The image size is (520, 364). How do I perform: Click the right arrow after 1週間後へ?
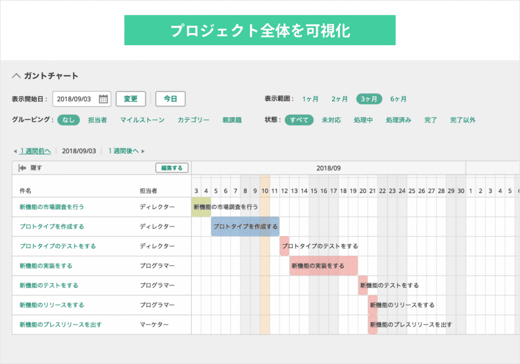(x=143, y=151)
